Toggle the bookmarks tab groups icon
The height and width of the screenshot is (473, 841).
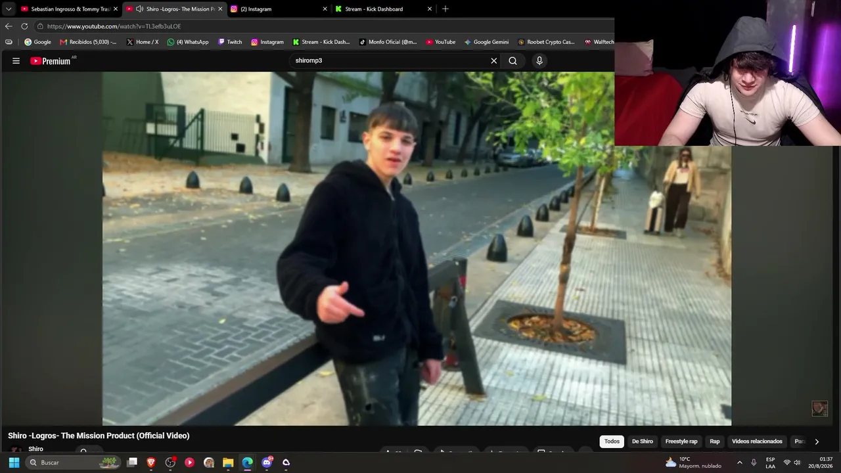[9, 42]
